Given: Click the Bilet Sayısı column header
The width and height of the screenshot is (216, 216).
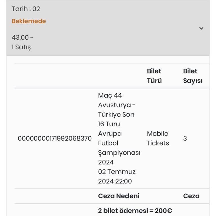Looking at the screenshot, I should [193, 76].
